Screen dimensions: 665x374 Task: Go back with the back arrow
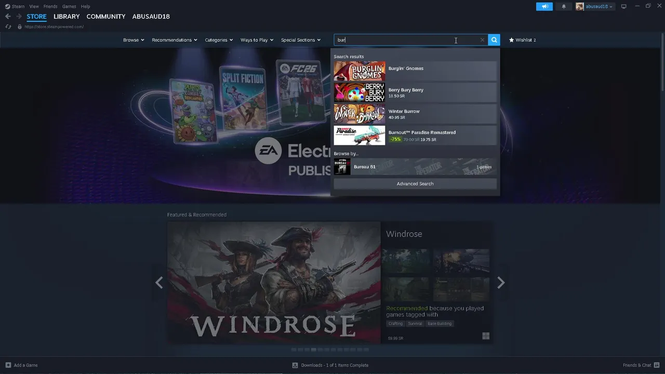8,17
